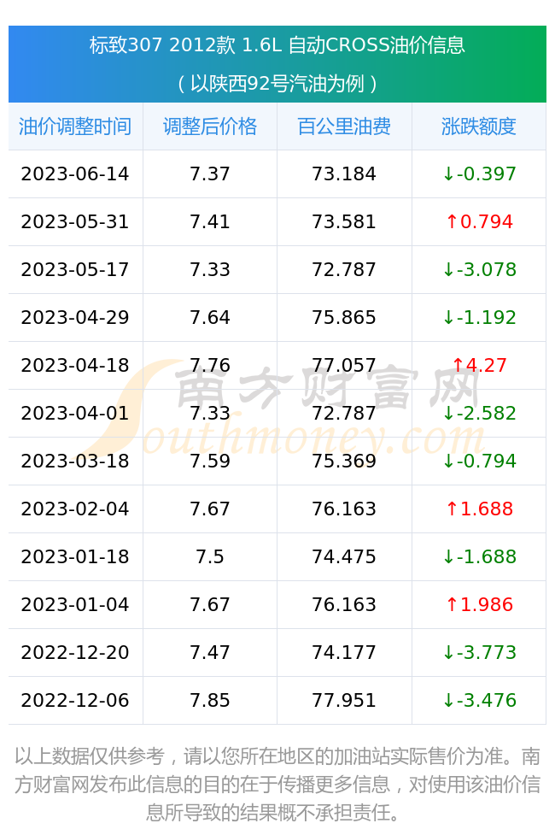Click the fuel cost 77.951

[344, 701]
